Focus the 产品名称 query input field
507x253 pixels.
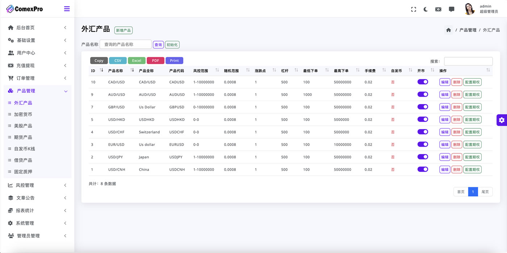[x=126, y=44]
